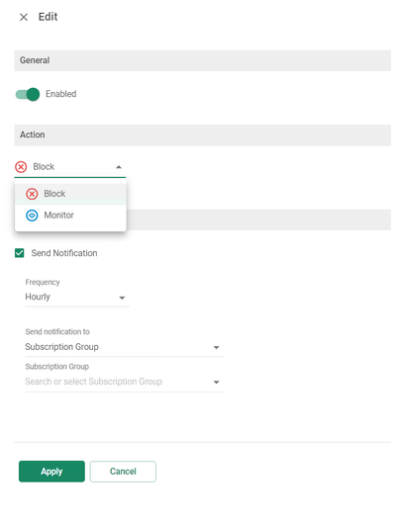Uncheck the Send Notification checkbox

[x=20, y=253]
